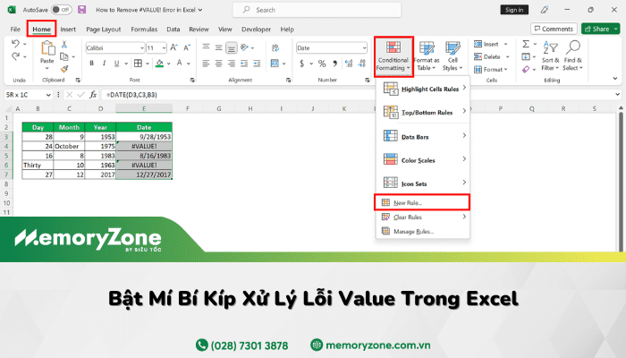Click the purple Save disk icon
The height and width of the screenshot is (358, 626).
pyautogui.click(x=81, y=10)
